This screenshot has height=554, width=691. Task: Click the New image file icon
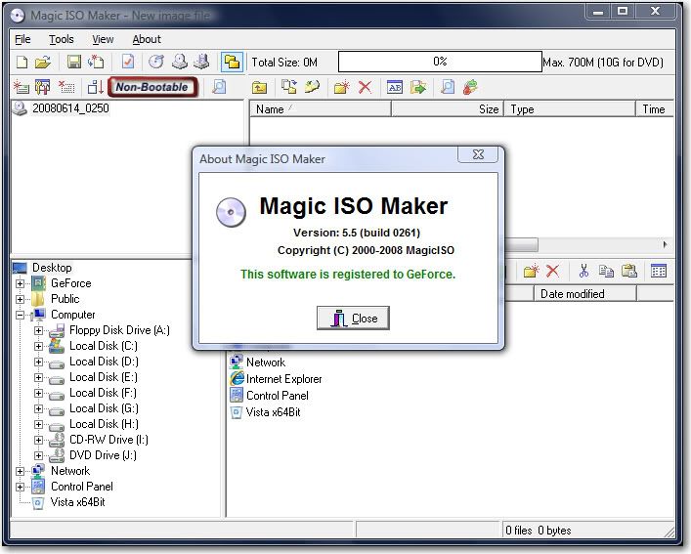pos(22,63)
